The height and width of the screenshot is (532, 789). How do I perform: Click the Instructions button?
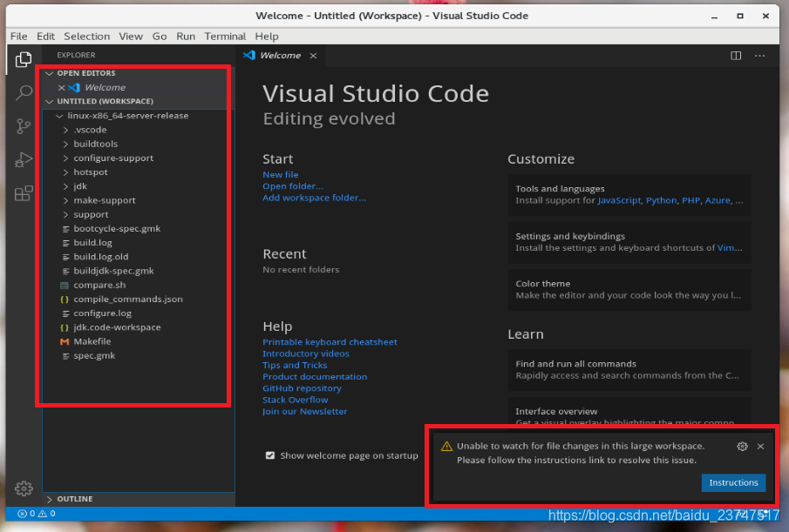pyautogui.click(x=733, y=482)
